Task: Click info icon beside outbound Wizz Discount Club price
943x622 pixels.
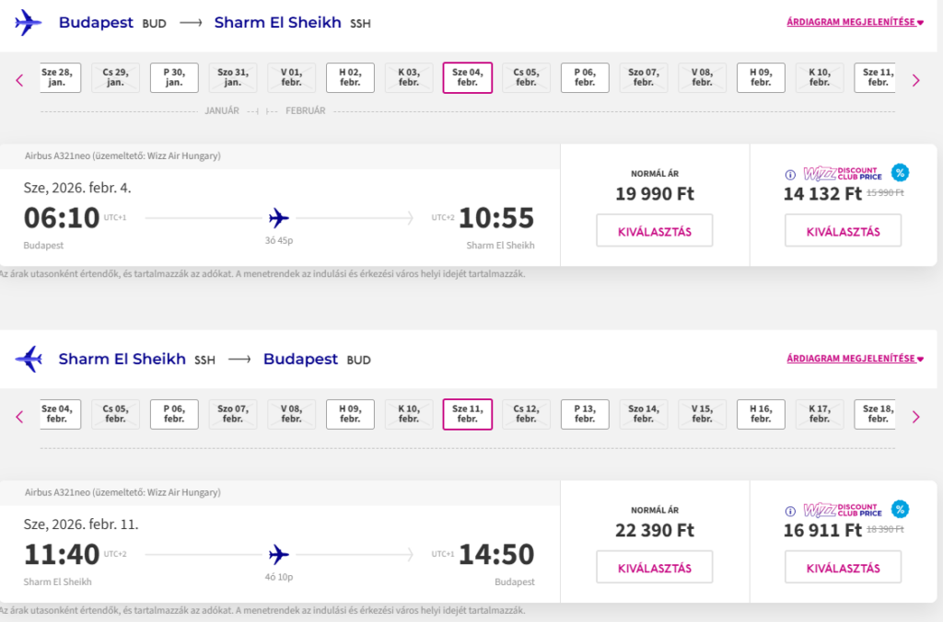Action: 789,175
